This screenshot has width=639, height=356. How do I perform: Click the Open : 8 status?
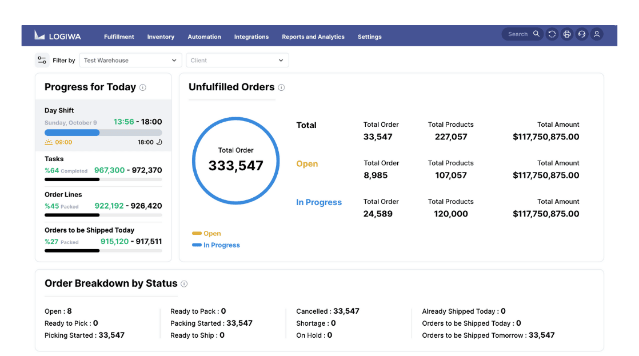(58, 311)
